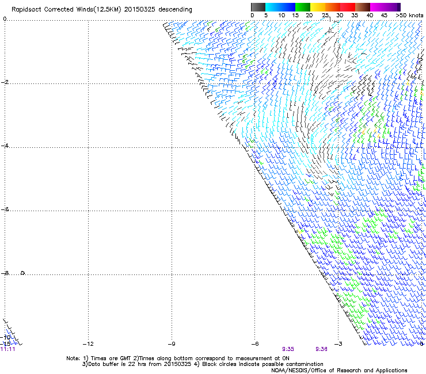Click the '-9' longitude axis label

click(x=172, y=344)
